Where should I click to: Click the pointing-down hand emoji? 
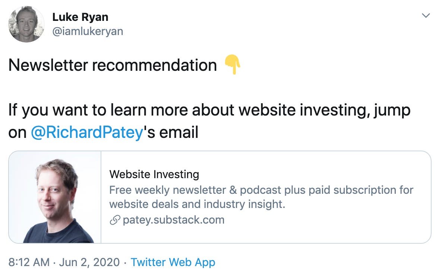pyautogui.click(x=233, y=65)
